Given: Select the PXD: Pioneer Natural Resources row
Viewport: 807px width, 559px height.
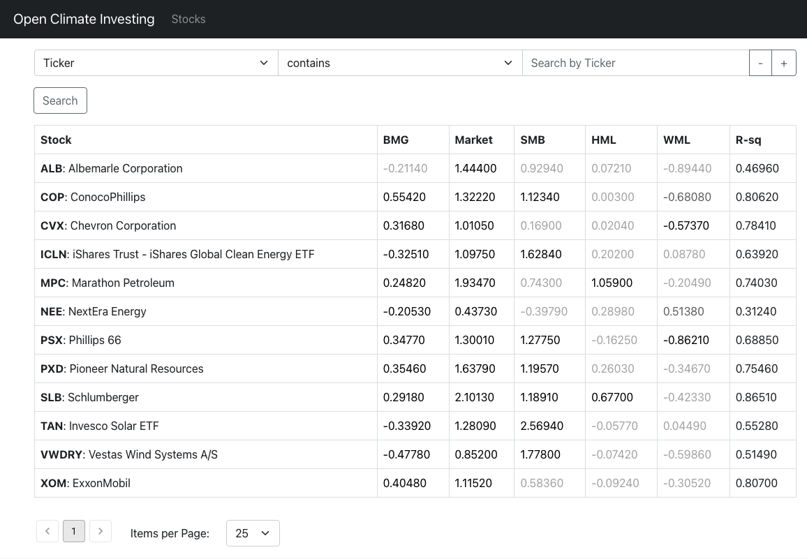Looking at the screenshot, I should point(415,368).
